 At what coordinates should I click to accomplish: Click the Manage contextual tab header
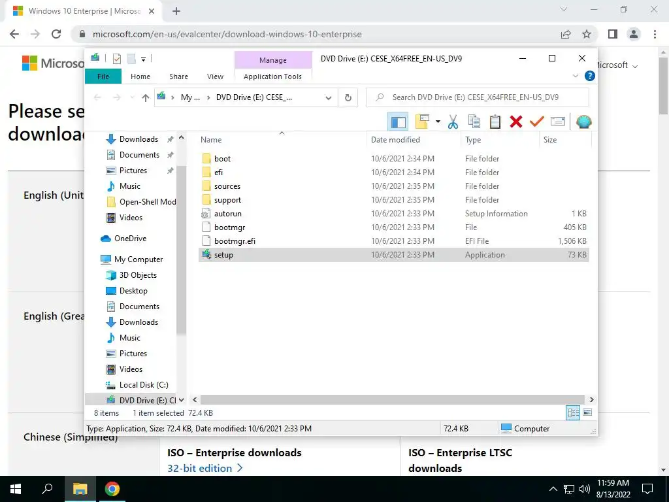273,60
